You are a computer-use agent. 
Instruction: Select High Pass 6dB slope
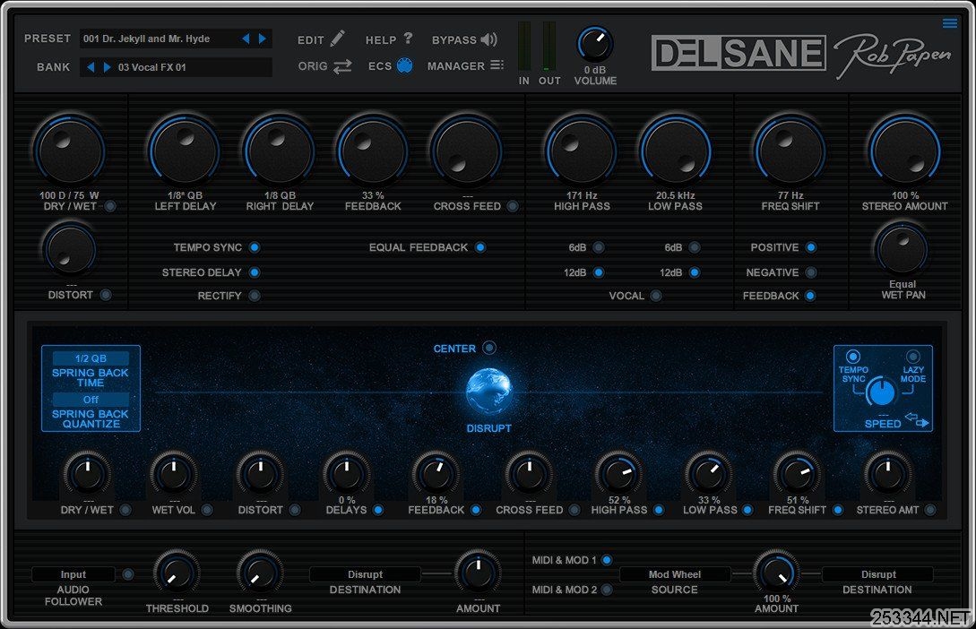599,247
